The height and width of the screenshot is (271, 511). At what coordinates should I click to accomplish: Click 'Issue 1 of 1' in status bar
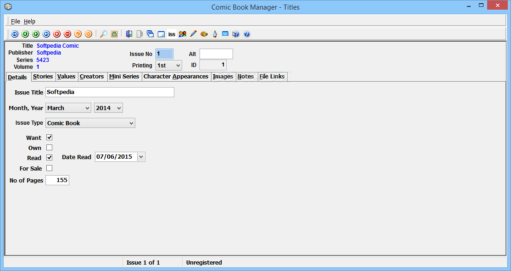click(143, 263)
